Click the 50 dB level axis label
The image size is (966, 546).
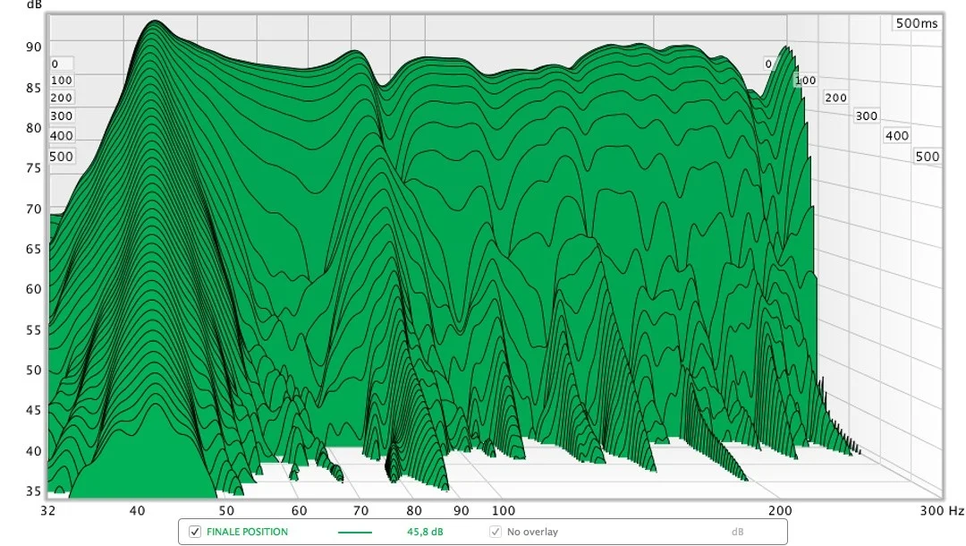pyautogui.click(x=34, y=371)
